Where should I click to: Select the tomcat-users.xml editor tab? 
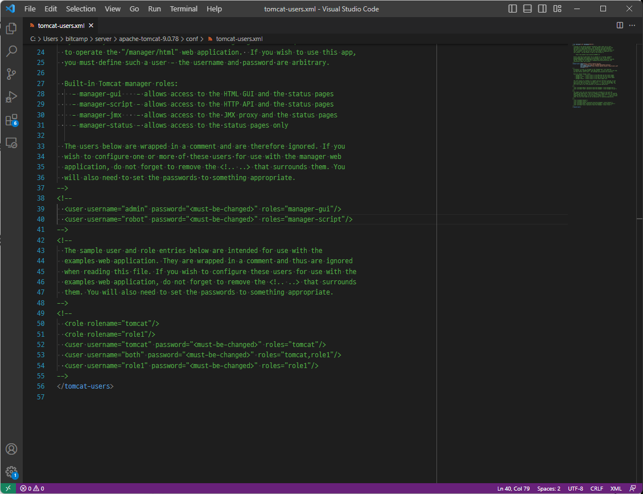(x=61, y=26)
